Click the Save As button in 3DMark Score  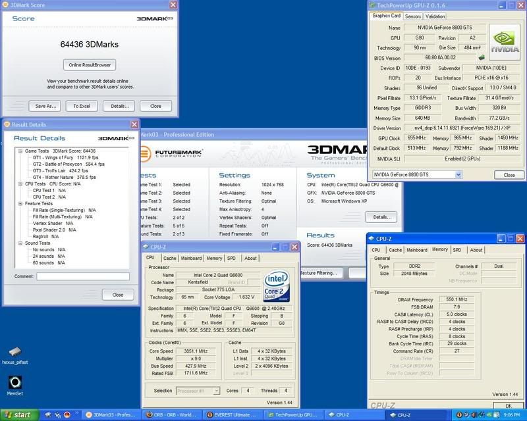tap(45, 106)
